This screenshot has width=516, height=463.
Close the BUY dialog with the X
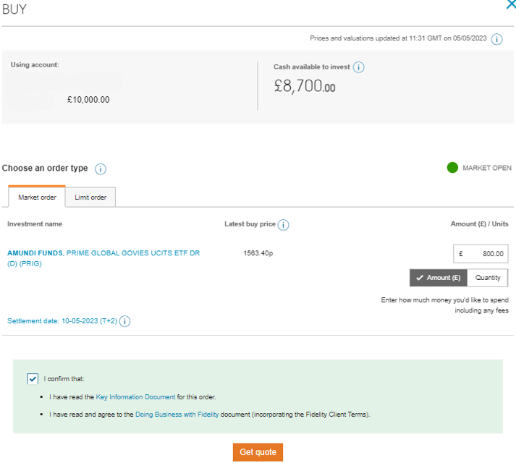click(511, 4)
